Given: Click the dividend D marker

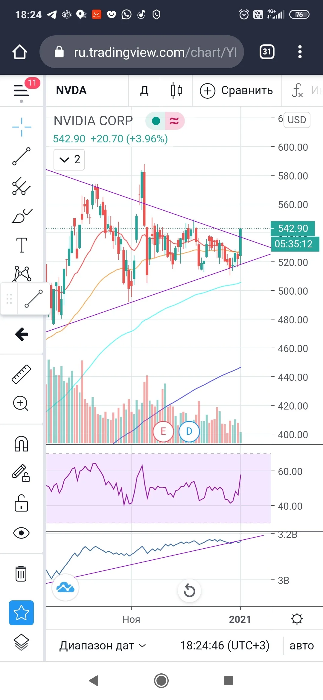Looking at the screenshot, I should (x=189, y=431).
